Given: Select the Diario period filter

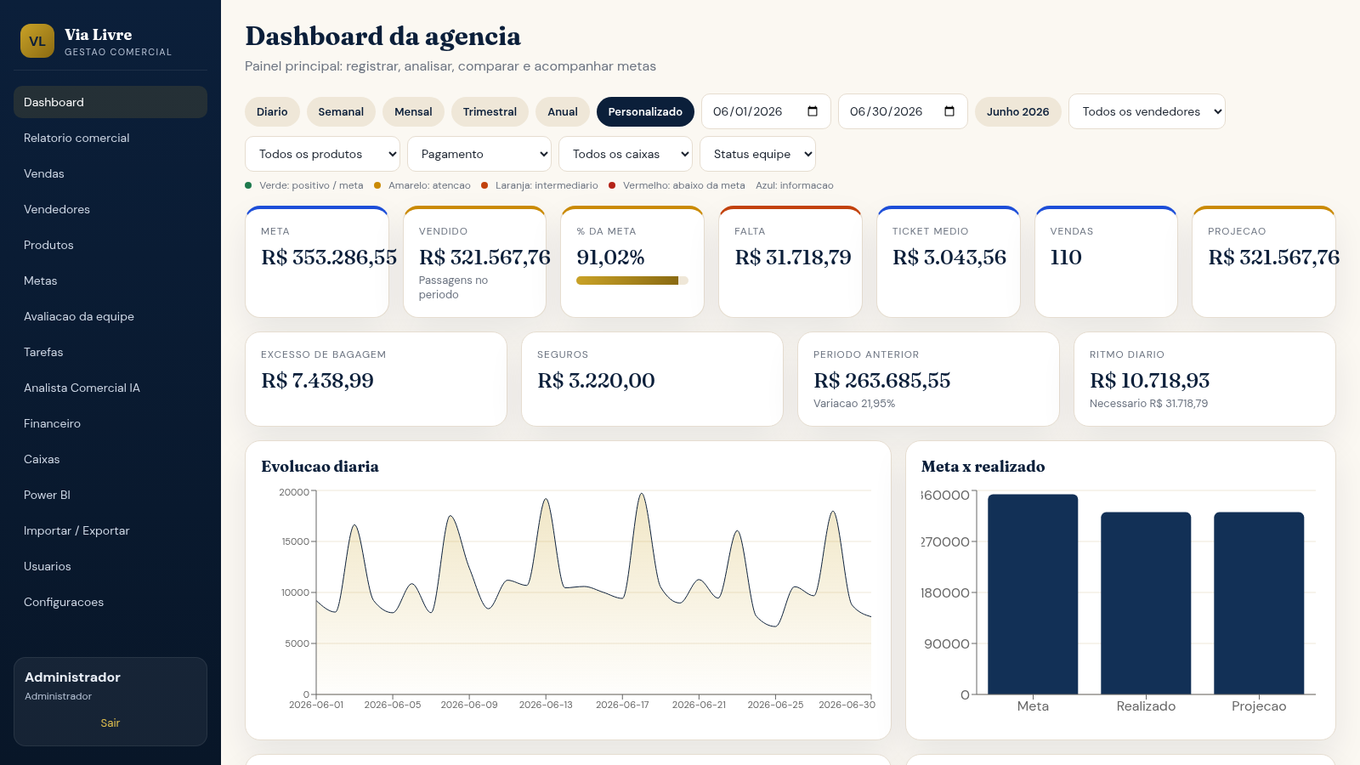Looking at the screenshot, I should click(x=272, y=111).
